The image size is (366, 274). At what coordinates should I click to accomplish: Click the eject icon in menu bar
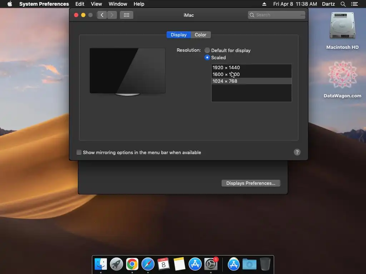coord(264,4)
